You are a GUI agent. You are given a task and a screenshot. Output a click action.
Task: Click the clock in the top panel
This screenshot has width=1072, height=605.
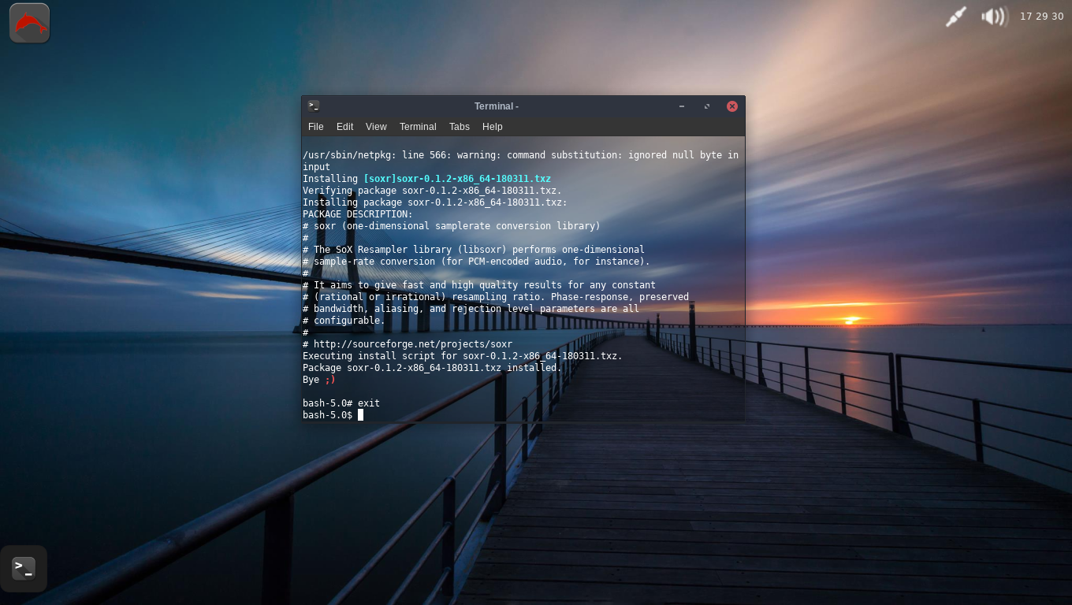pos(1042,16)
